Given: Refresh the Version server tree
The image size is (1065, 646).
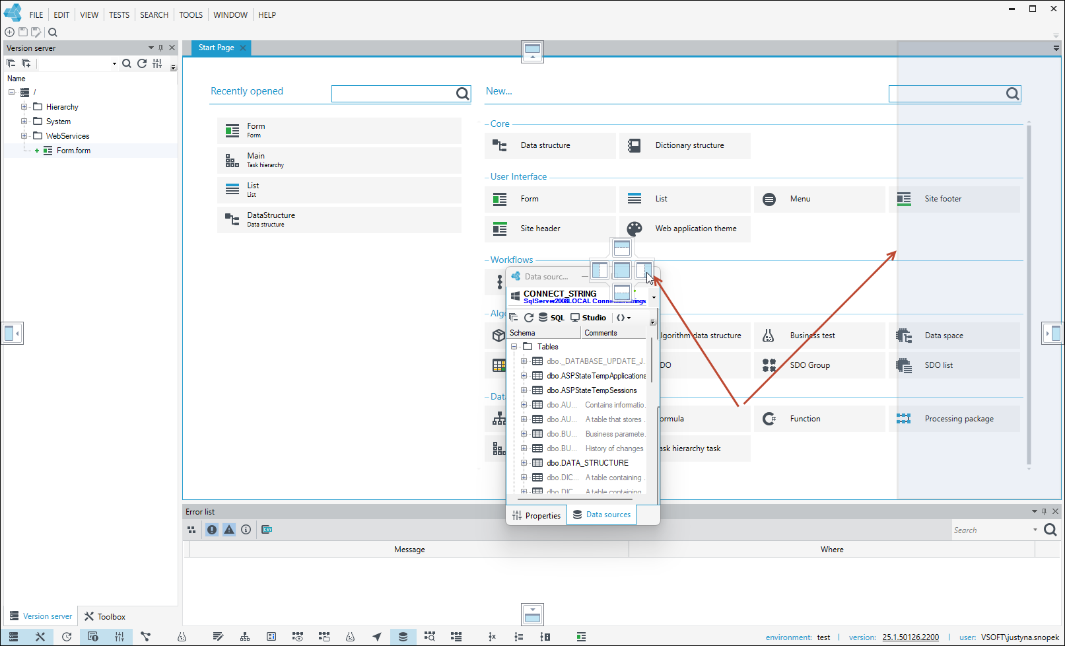Looking at the screenshot, I should (142, 63).
